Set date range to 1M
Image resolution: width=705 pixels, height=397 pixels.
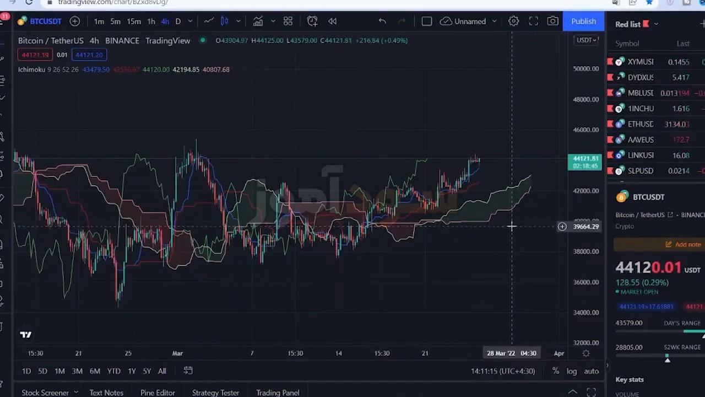tap(59, 371)
